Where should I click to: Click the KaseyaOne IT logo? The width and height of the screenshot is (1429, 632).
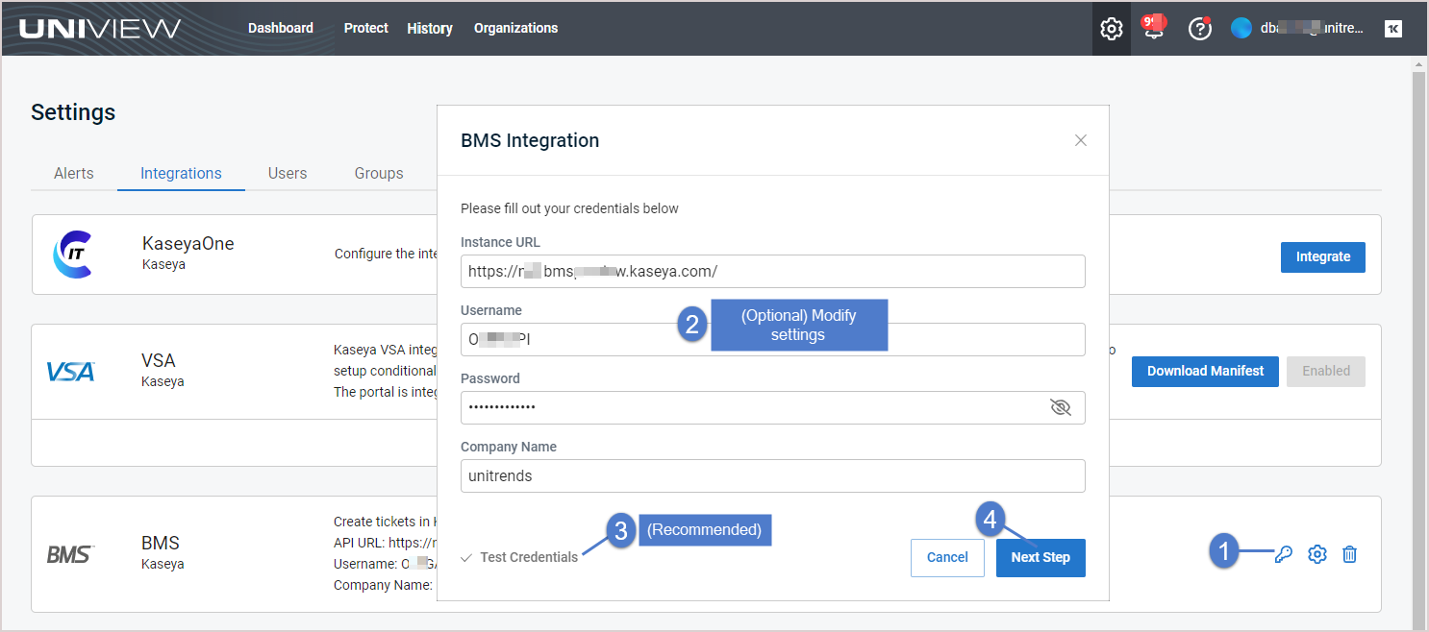(x=72, y=255)
